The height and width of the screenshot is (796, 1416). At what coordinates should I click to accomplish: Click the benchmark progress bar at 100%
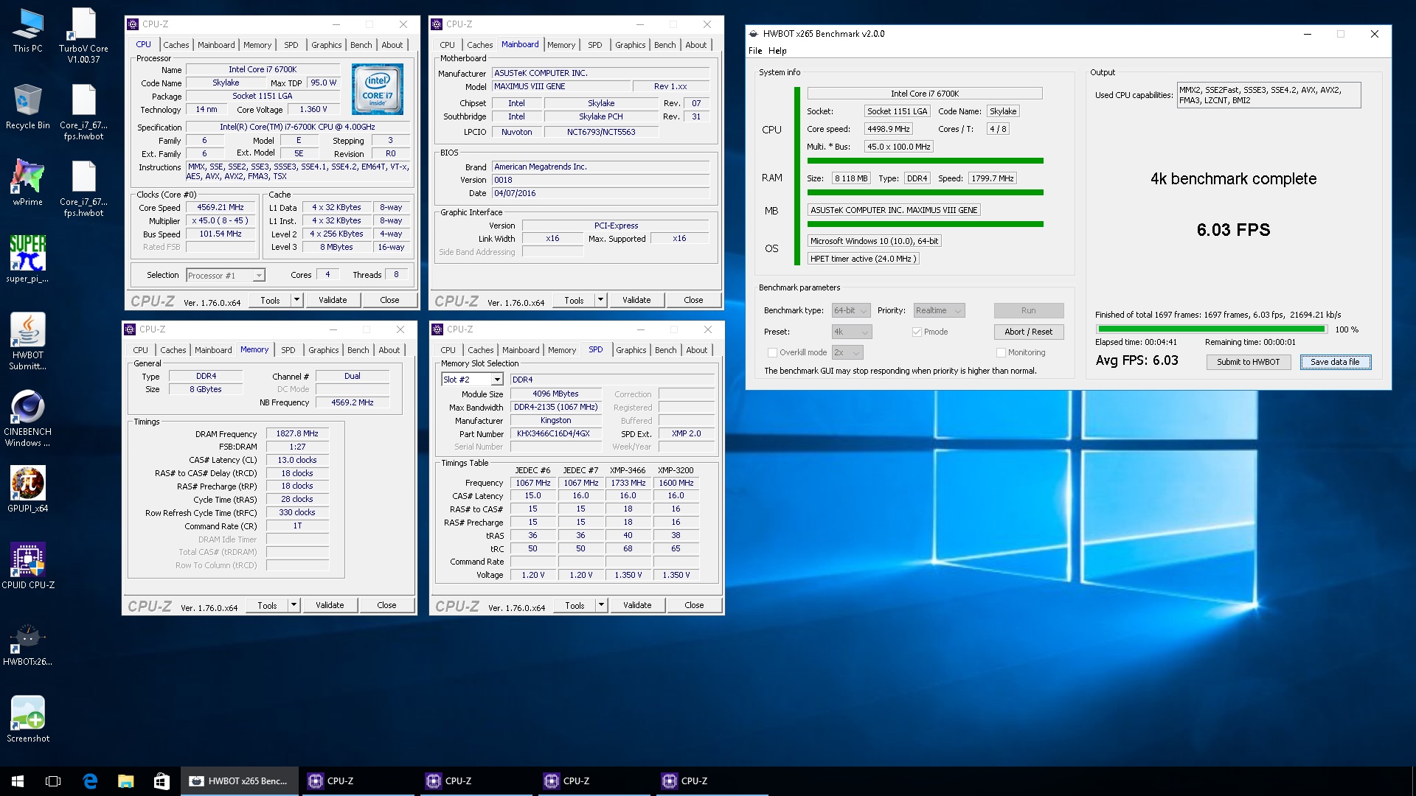click(x=1212, y=329)
